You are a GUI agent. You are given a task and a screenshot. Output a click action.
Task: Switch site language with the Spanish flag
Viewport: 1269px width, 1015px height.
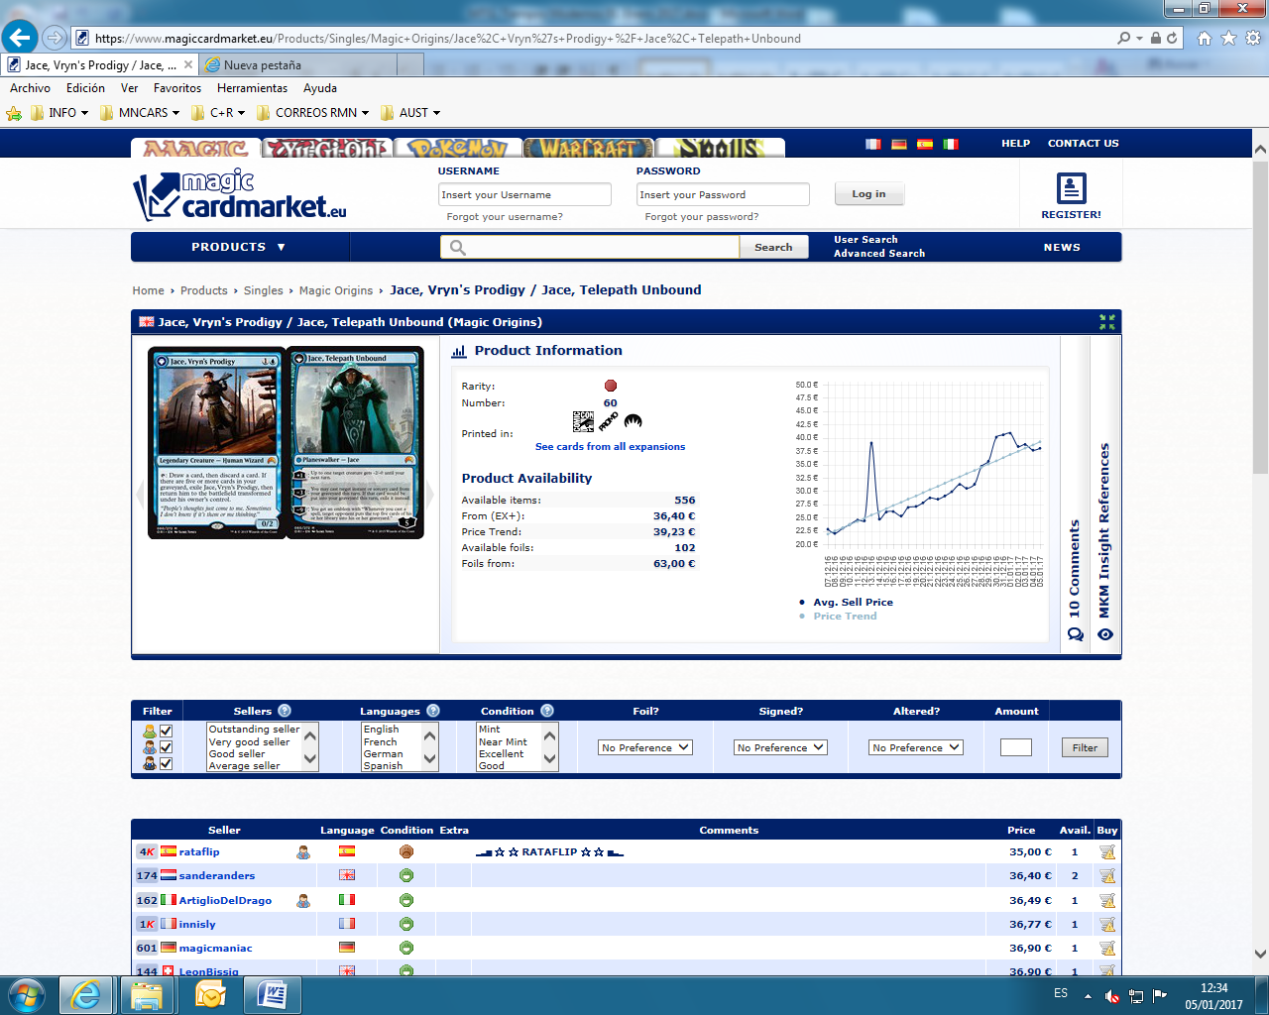[x=925, y=144]
